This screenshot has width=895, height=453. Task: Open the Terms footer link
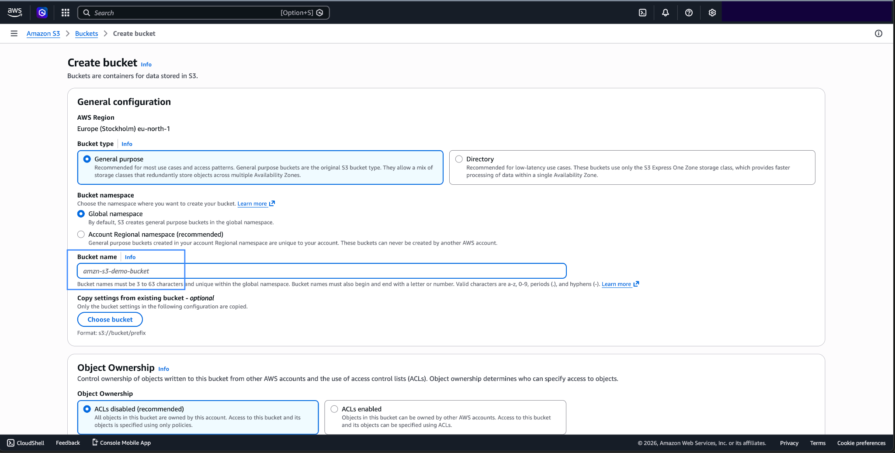coord(818,443)
